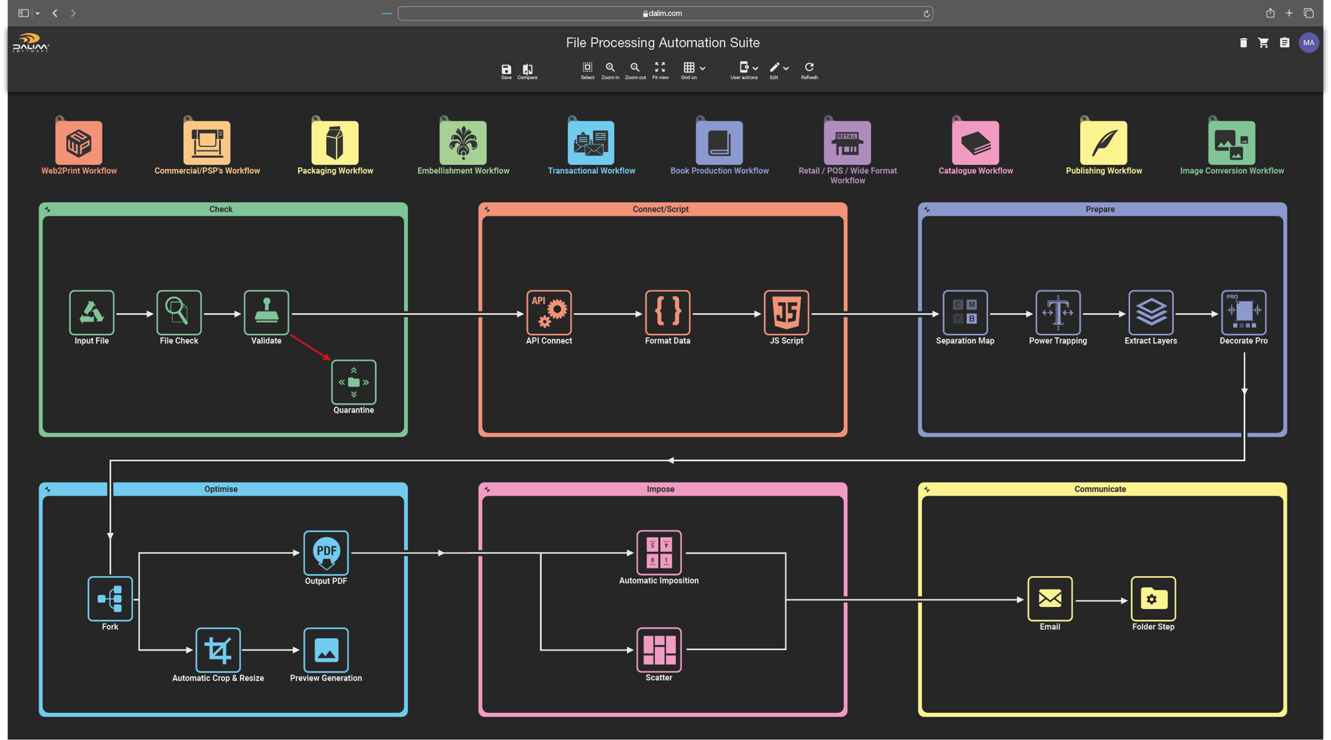Viewport: 1331px width, 740px height.
Task: Click the Zoom in icon
Action: click(x=610, y=68)
